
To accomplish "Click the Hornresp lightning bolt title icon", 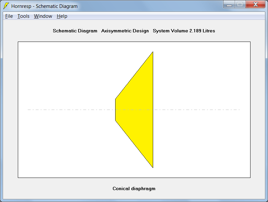I will [6, 6].
